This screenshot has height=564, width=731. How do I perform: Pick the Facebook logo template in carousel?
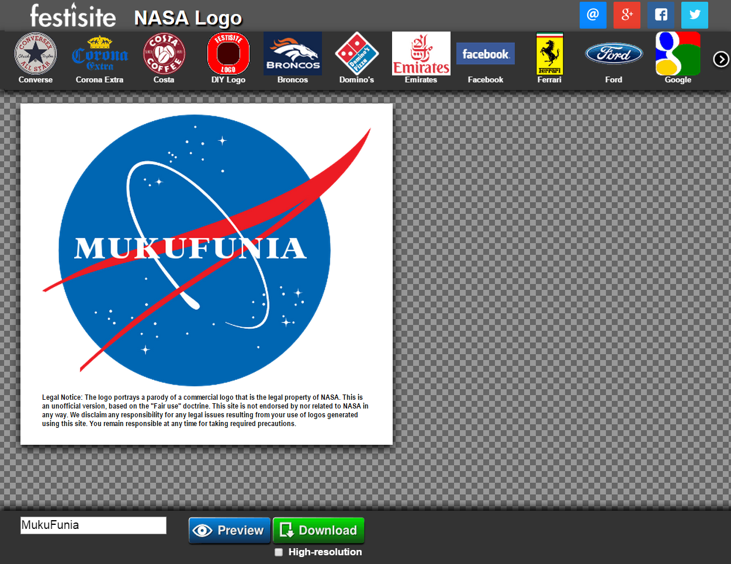click(x=486, y=54)
